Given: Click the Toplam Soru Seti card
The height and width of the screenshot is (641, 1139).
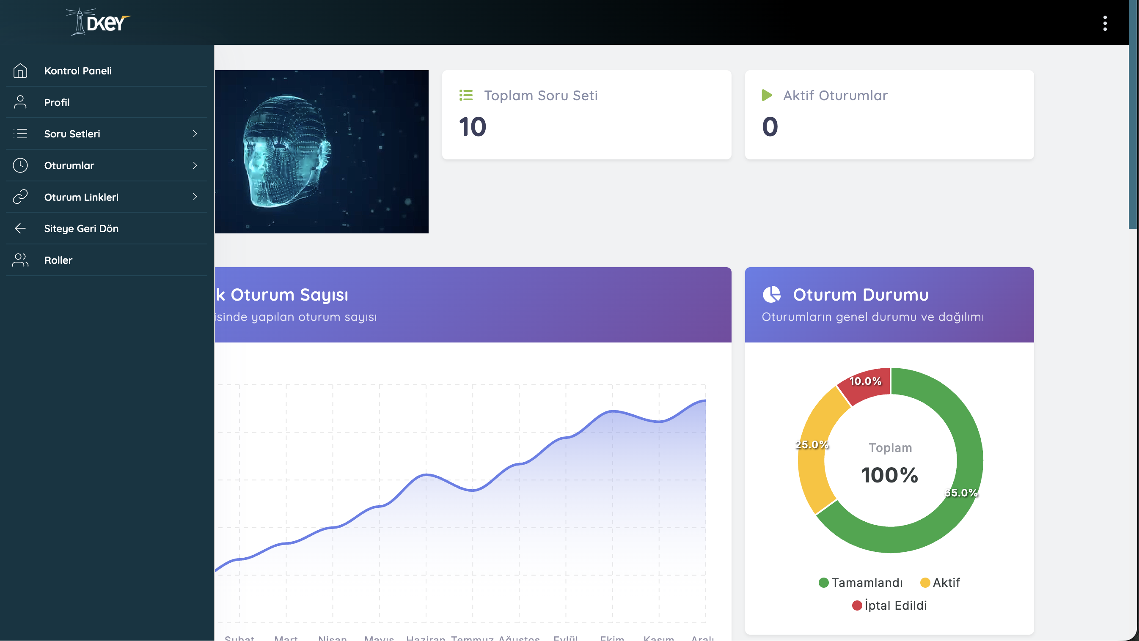Looking at the screenshot, I should pos(586,115).
